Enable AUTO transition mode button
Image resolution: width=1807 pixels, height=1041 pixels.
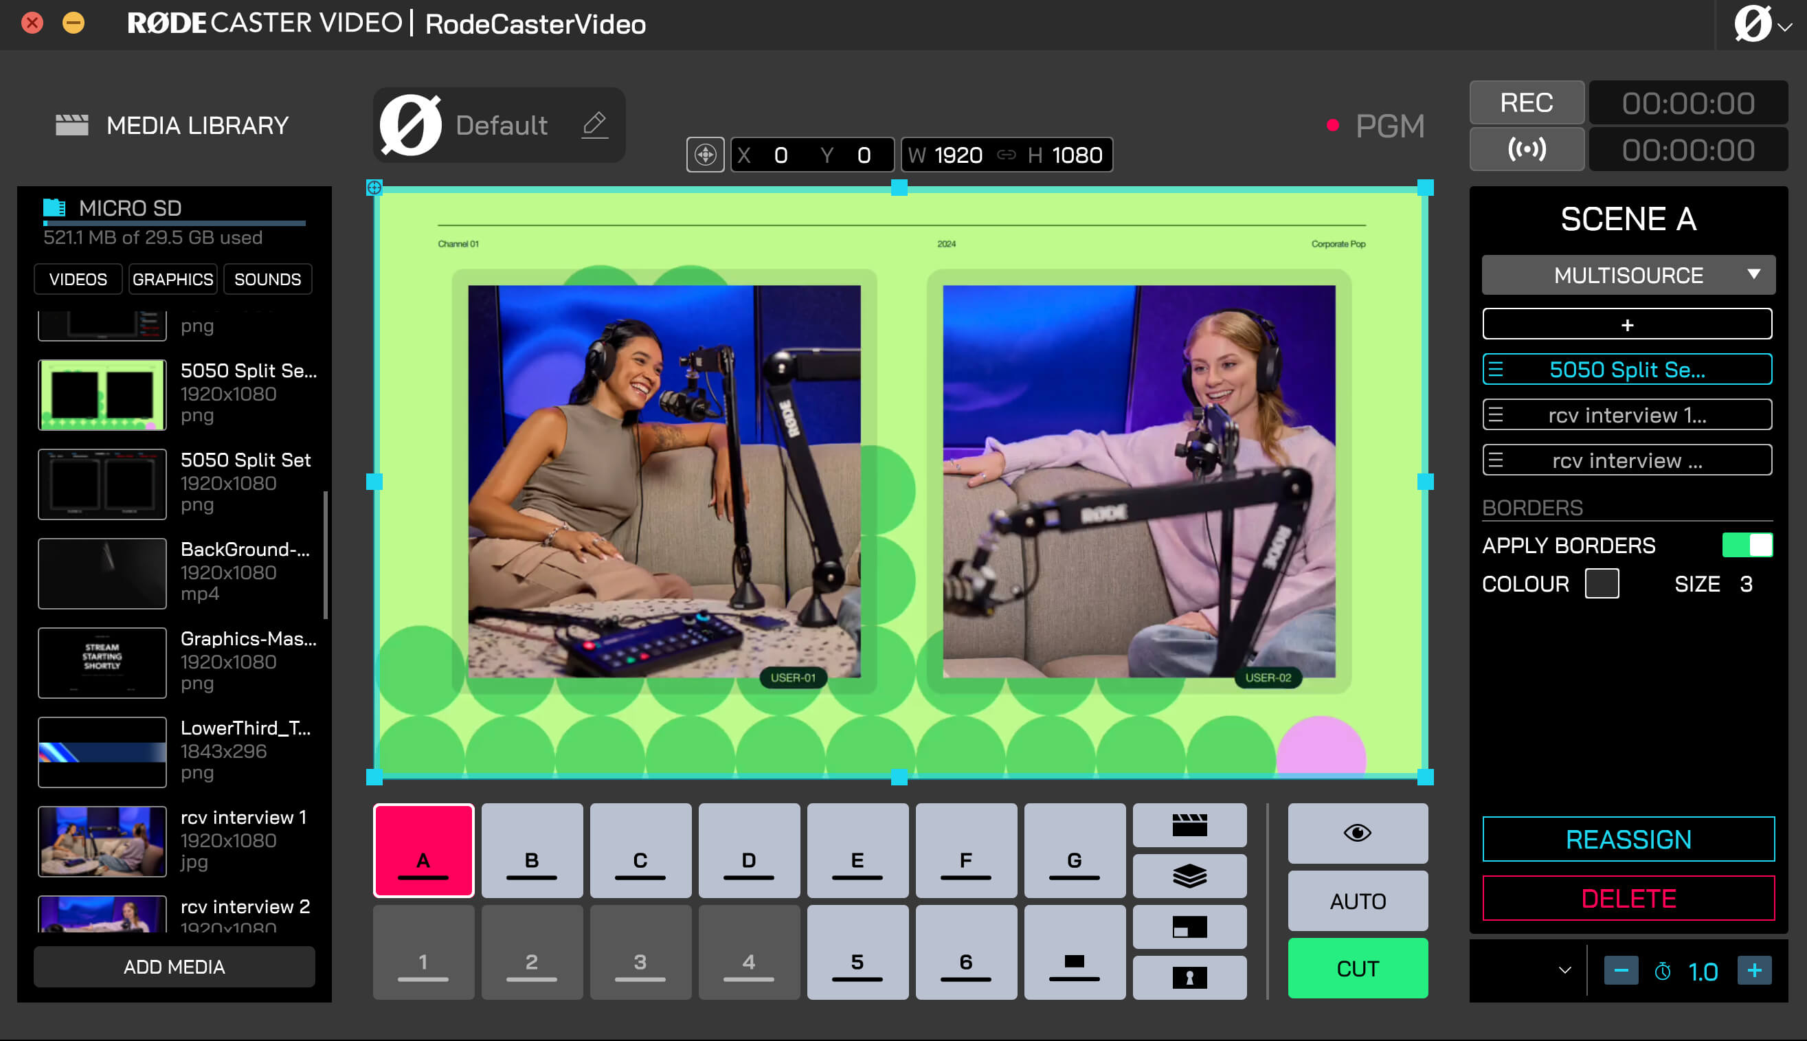pos(1358,901)
